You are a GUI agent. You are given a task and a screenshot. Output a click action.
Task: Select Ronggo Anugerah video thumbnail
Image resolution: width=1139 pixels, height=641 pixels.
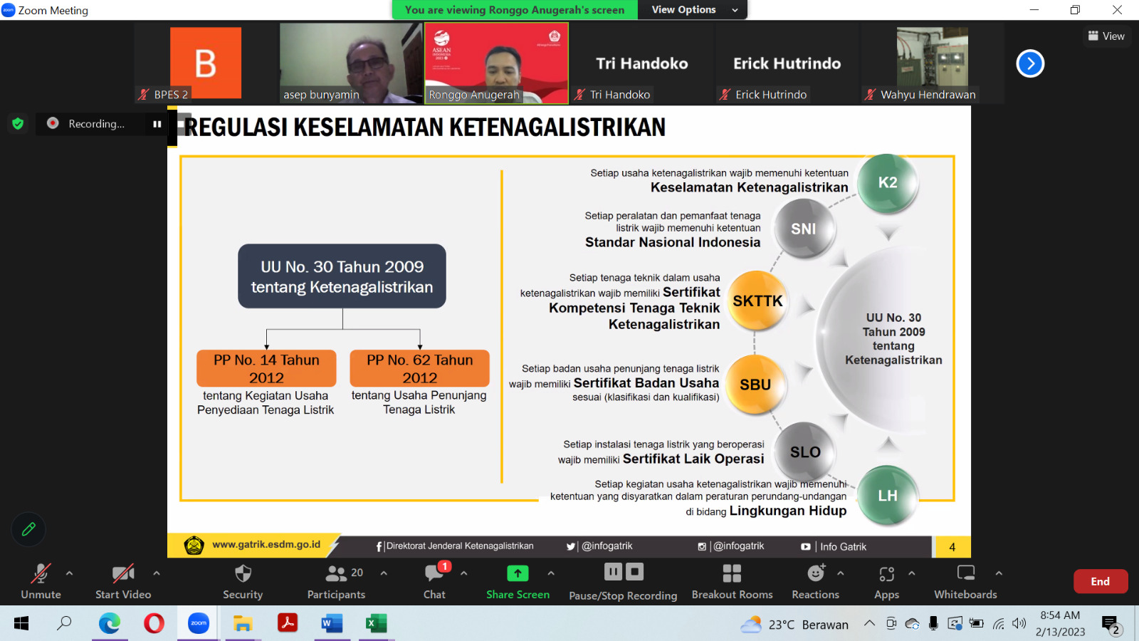pyautogui.click(x=496, y=63)
